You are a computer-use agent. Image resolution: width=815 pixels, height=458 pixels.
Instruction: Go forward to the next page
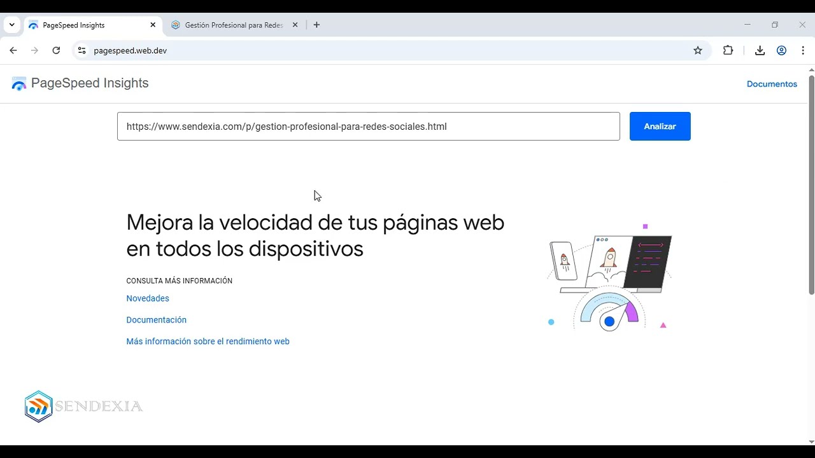click(x=34, y=50)
